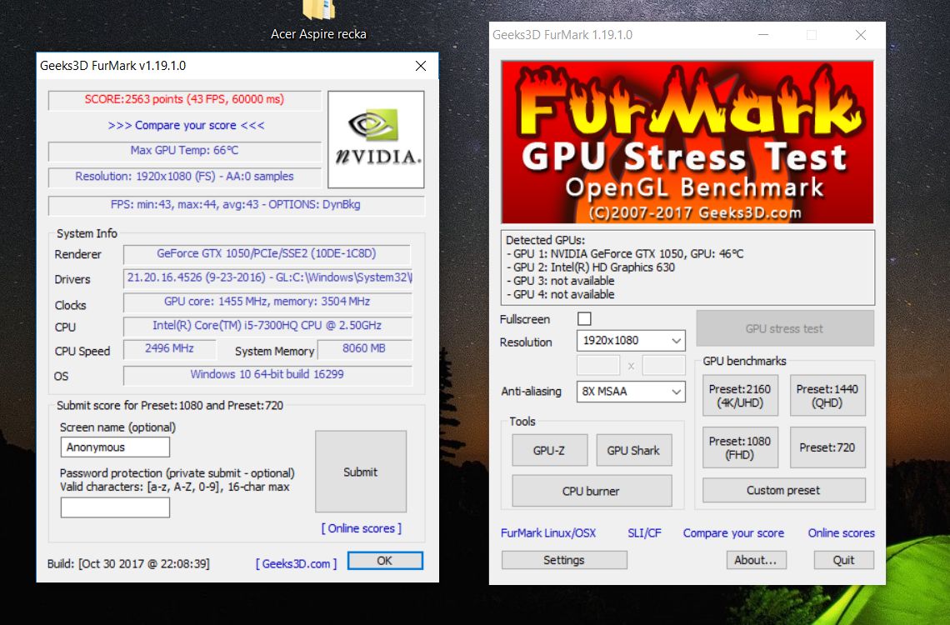Click the CPU Speed 2496 MHz value
950x625 pixels.
point(170,349)
